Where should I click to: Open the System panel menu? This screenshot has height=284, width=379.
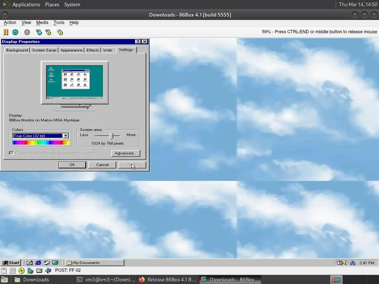point(72,4)
